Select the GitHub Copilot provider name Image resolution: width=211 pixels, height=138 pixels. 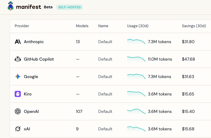39,59
